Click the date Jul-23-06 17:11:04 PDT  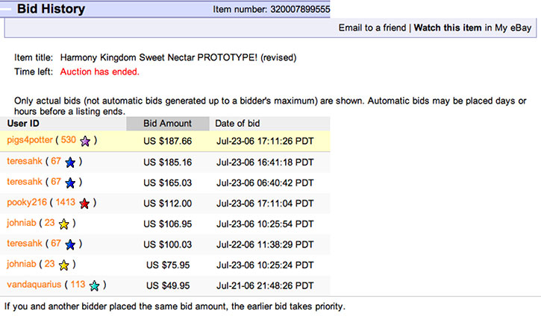click(265, 203)
